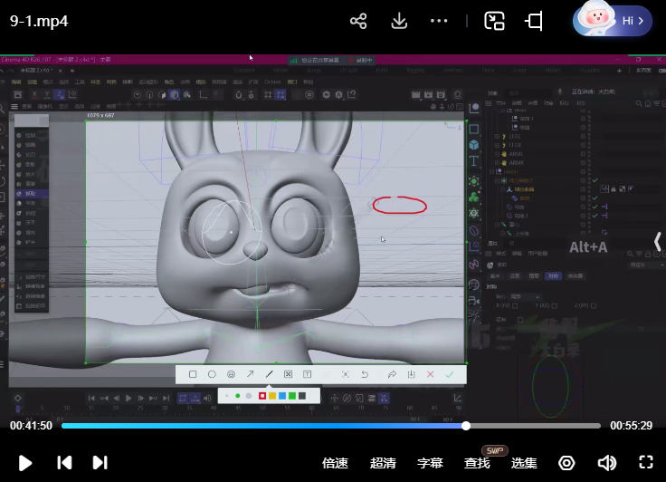Viewport: 666px width, 482px height.
Task: Confirm screenshot with green checkmark
Action: pos(450,374)
